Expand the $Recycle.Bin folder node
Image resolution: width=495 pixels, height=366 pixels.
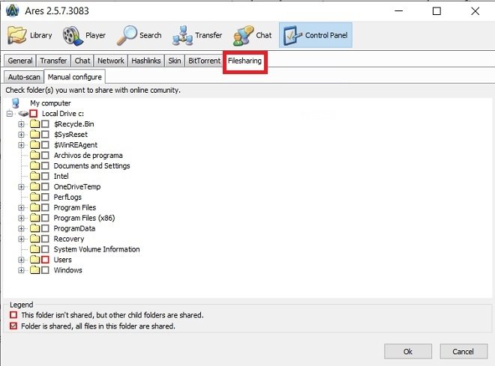click(x=21, y=123)
